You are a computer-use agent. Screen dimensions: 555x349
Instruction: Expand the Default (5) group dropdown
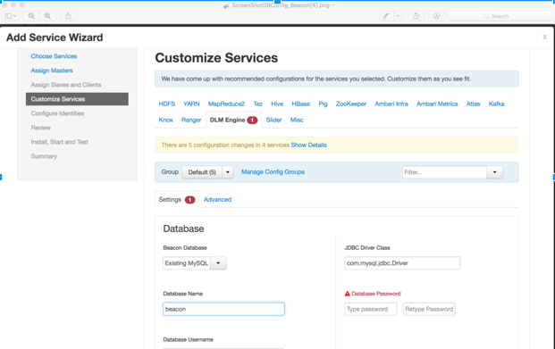228,172
